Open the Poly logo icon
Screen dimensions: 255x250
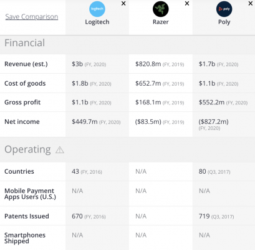click(x=224, y=9)
